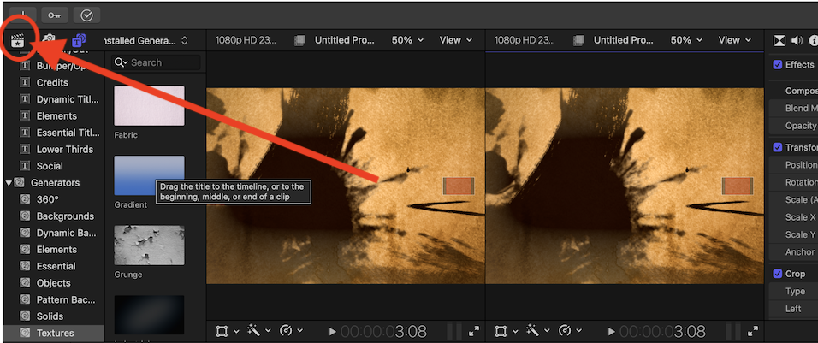The image size is (818, 343).
Task: Select the Backgrounds generators category
Action: coord(54,216)
